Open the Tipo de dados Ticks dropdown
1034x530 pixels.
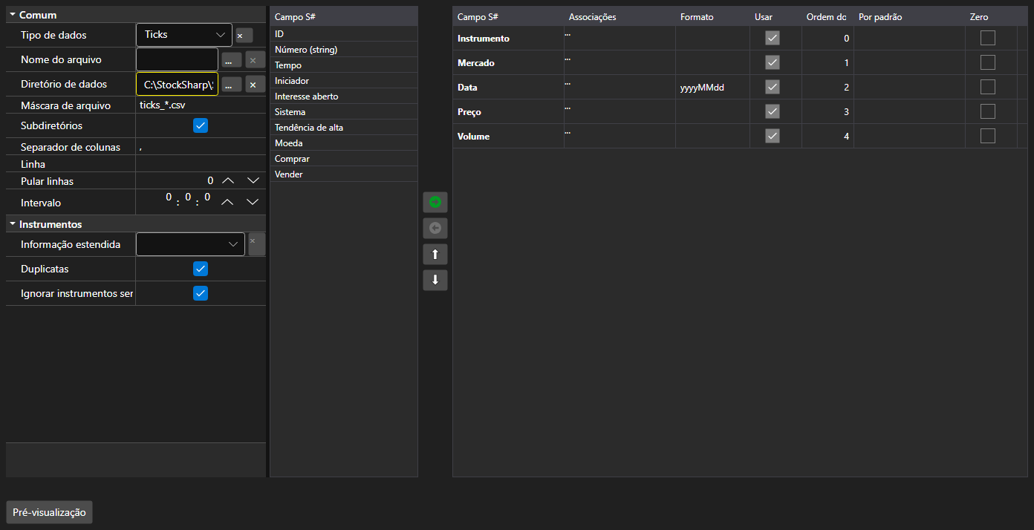[184, 35]
